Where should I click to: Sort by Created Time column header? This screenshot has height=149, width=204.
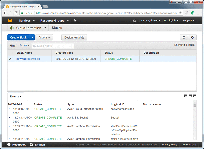coord(64,53)
